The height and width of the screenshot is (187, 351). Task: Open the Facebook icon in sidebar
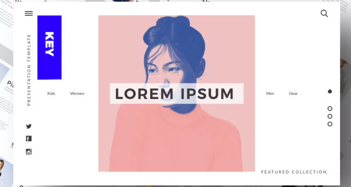[x=29, y=139]
